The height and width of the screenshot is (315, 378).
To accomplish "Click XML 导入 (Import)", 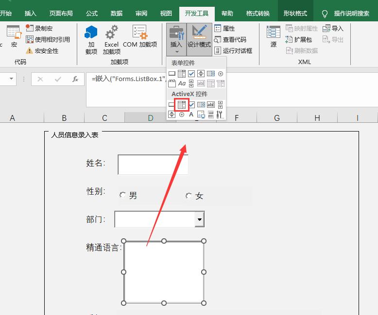I will point(333,29).
